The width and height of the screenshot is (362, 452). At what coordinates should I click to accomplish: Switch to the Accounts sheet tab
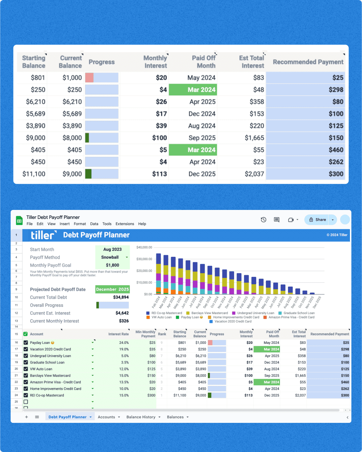coord(106,417)
